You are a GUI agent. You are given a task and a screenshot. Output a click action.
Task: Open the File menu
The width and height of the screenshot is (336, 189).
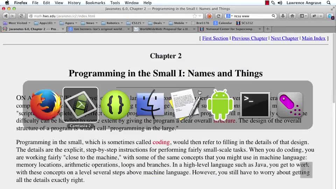tap(35, 3)
